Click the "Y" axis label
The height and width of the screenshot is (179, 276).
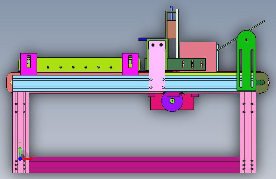pos(20,143)
